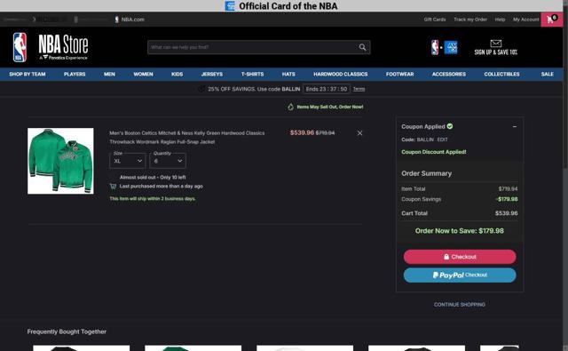
Task: Open the Jerseys menu
Action: pyautogui.click(x=212, y=75)
